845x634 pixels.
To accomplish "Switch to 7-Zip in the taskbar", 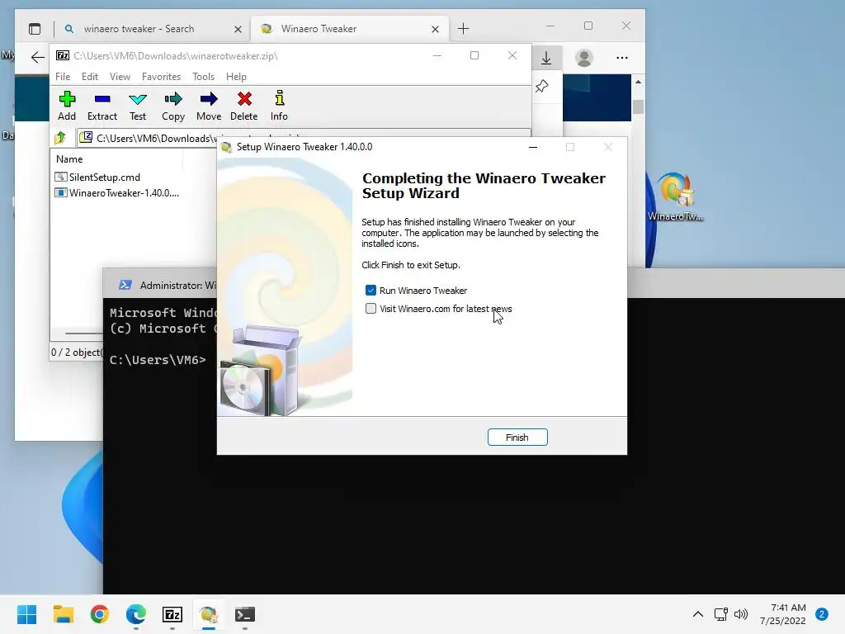I will click(172, 614).
